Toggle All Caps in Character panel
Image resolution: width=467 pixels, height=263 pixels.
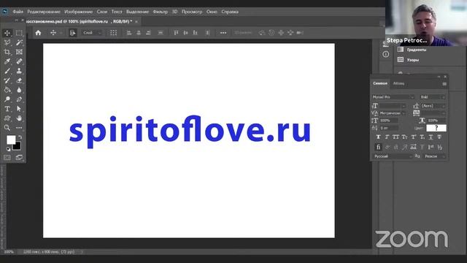[x=395, y=137]
